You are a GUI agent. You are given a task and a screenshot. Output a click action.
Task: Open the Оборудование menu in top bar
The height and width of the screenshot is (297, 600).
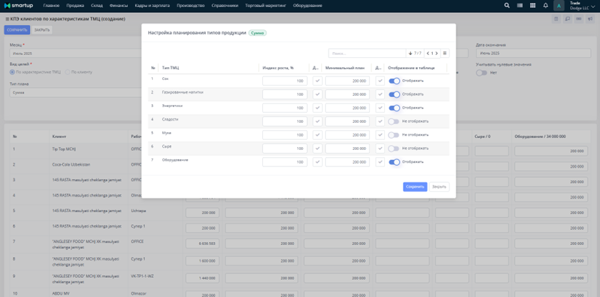click(307, 6)
